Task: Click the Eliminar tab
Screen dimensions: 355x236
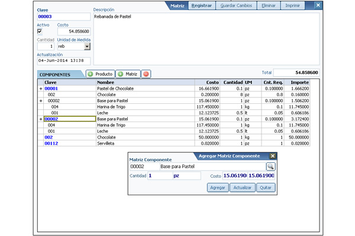Action: tap(268, 6)
